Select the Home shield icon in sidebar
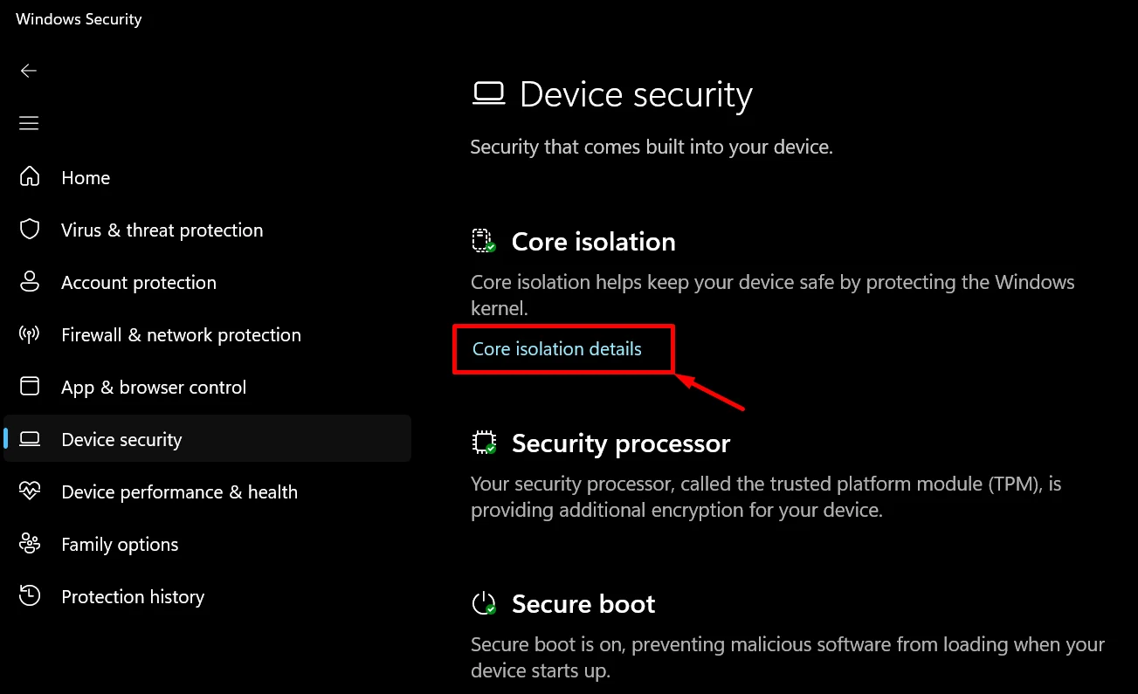The width and height of the screenshot is (1138, 694). tap(29, 176)
